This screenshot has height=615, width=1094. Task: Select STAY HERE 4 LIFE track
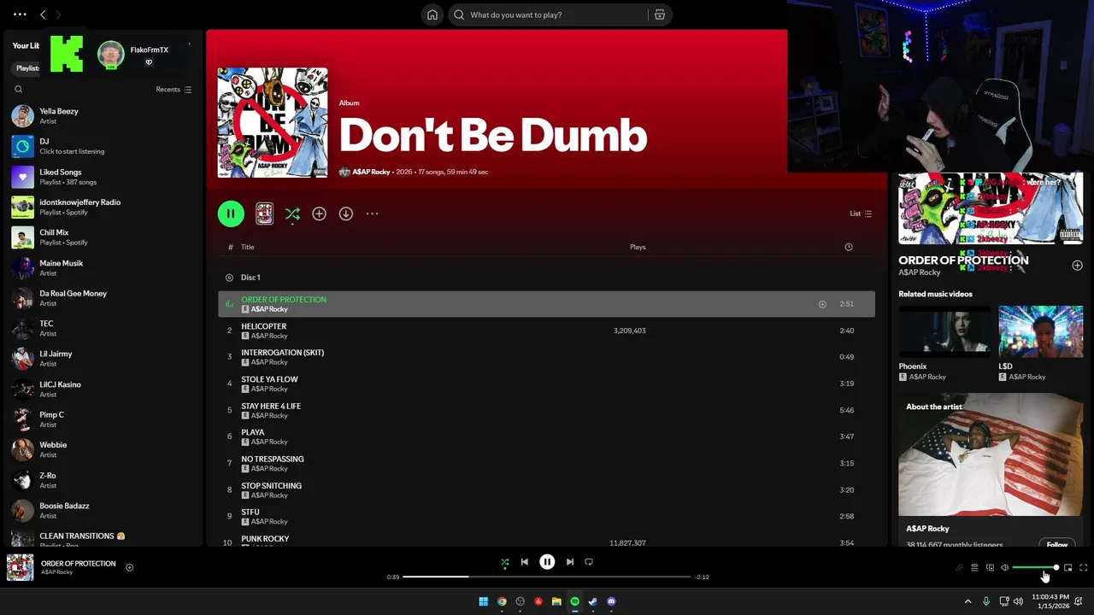click(x=546, y=410)
